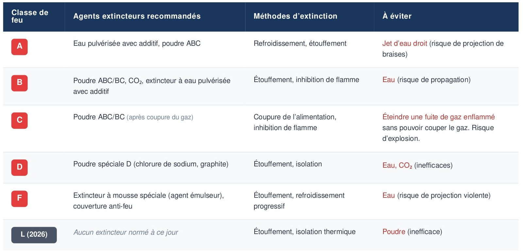Click the red 'Poudre' inefficace text

pos(394,232)
